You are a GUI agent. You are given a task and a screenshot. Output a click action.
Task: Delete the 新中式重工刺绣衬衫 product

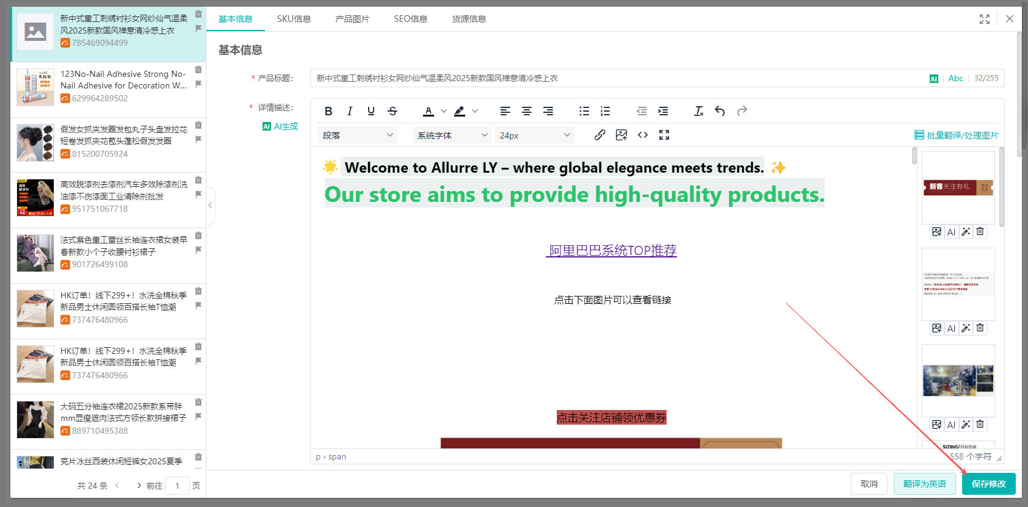(x=198, y=14)
